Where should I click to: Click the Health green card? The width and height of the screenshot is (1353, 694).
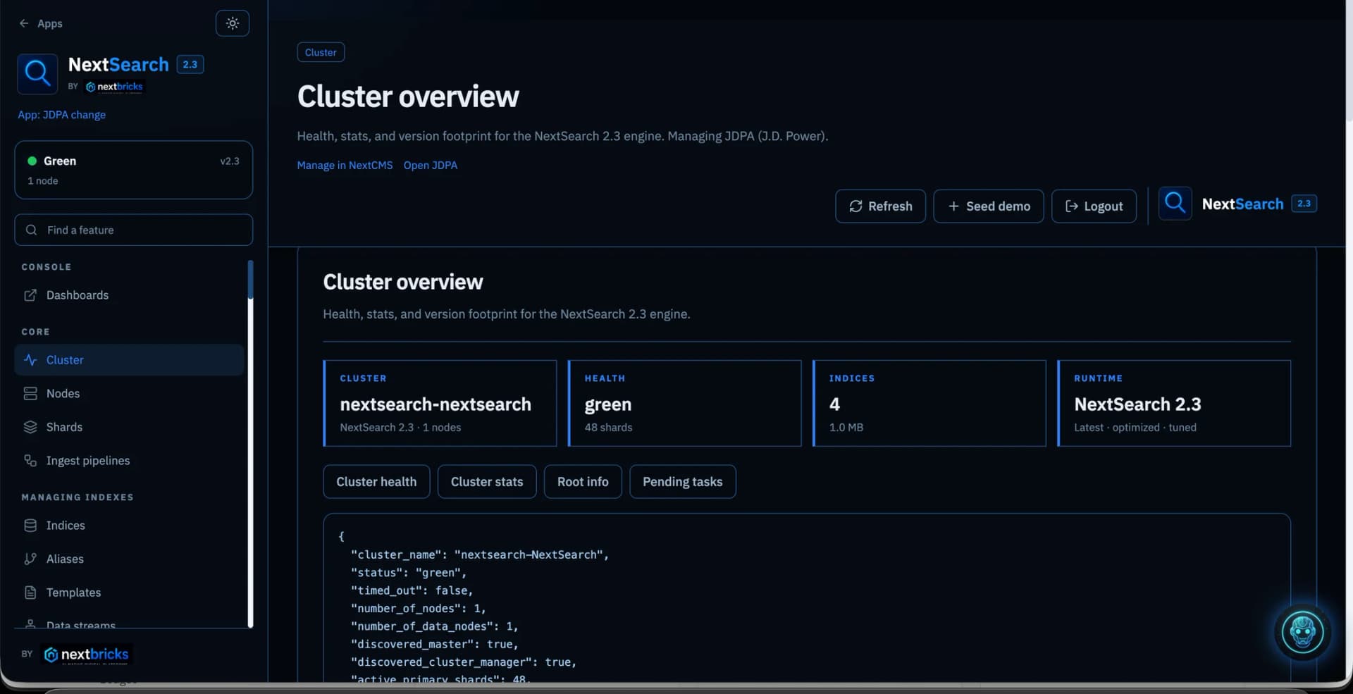coord(684,403)
